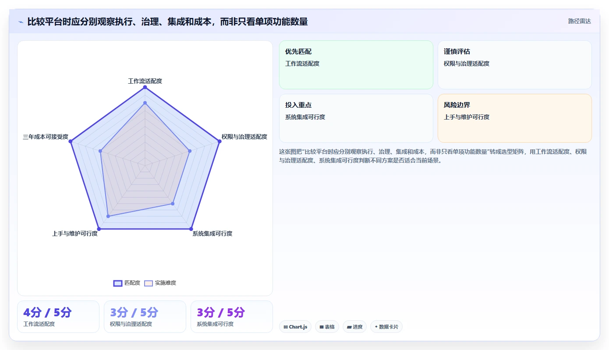Click the 系统集成可行度 radar axis label

(x=212, y=233)
